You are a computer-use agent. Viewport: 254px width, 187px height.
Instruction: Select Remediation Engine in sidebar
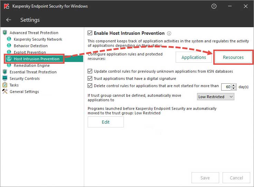32,65
